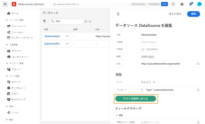The width and height of the screenshot is (205, 124).
Task: Open the user profile avatar
Action: tap(199, 4)
